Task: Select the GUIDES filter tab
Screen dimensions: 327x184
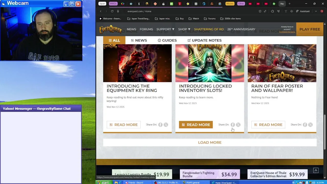Action: pos(167,40)
